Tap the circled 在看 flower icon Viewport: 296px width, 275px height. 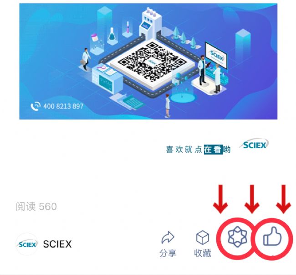[x=237, y=237]
